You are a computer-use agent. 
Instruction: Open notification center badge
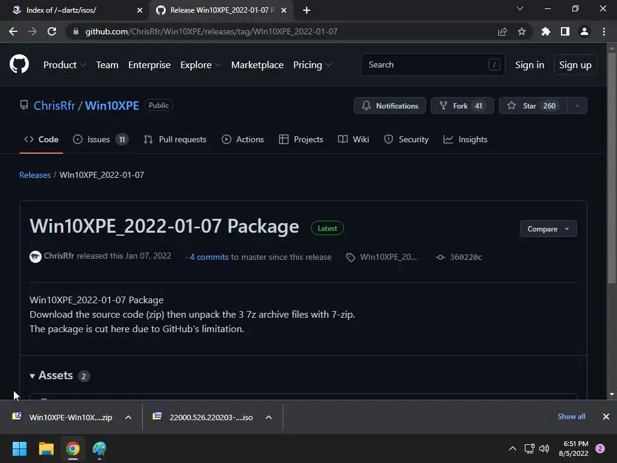click(600, 449)
